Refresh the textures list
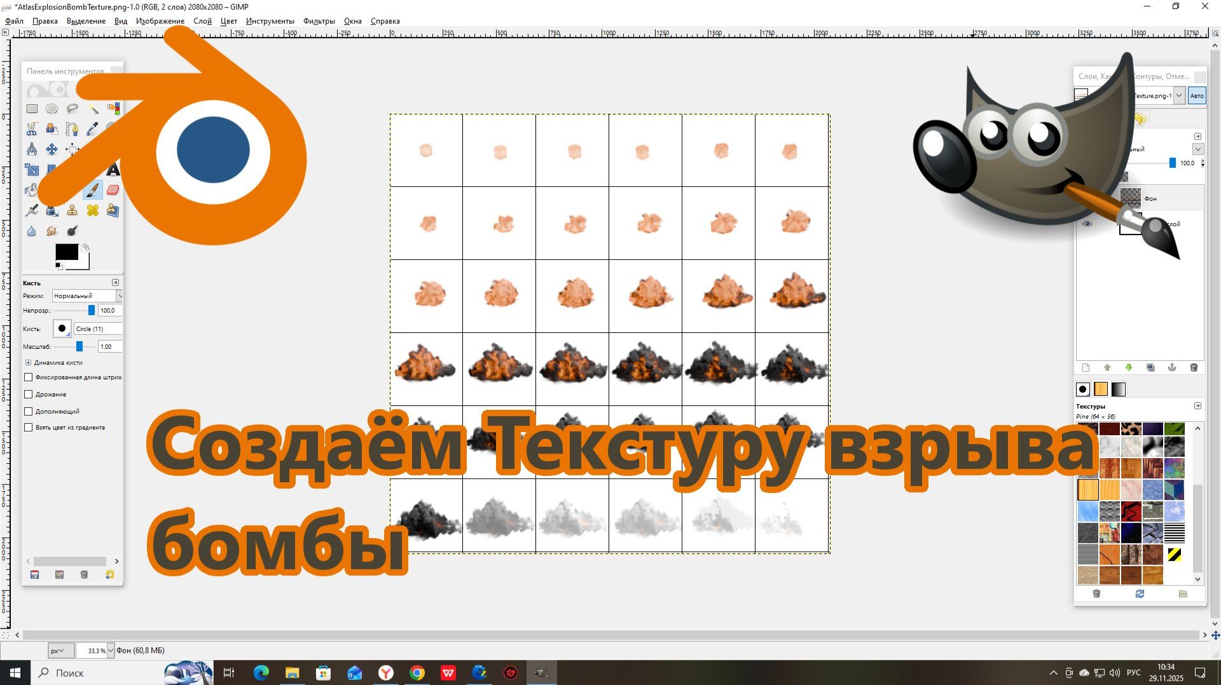This screenshot has height=685, width=1221. 1140,593
